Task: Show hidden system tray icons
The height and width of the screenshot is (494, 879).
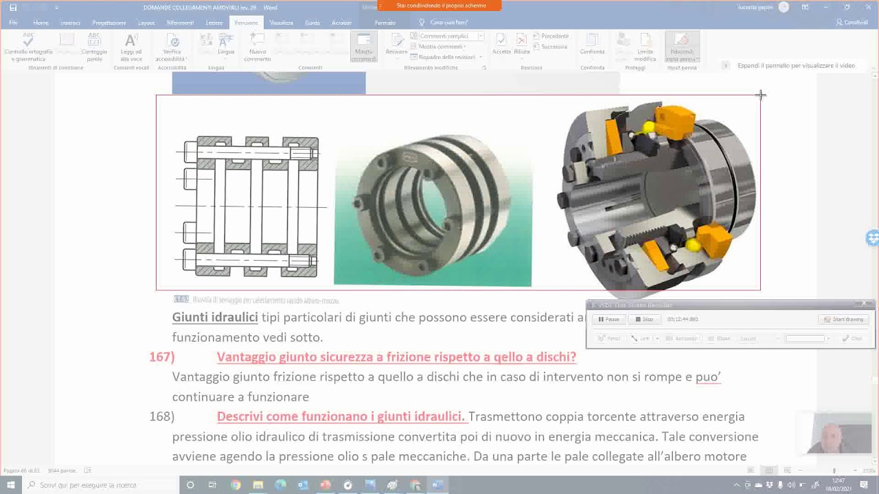Action: click(x=737, y=484)
